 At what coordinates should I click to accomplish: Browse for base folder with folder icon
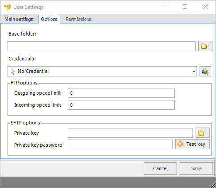tap(205, 46)
